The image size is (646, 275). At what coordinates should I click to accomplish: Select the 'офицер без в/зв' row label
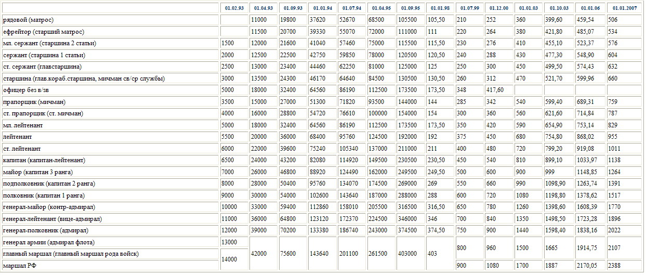point(25,90)
